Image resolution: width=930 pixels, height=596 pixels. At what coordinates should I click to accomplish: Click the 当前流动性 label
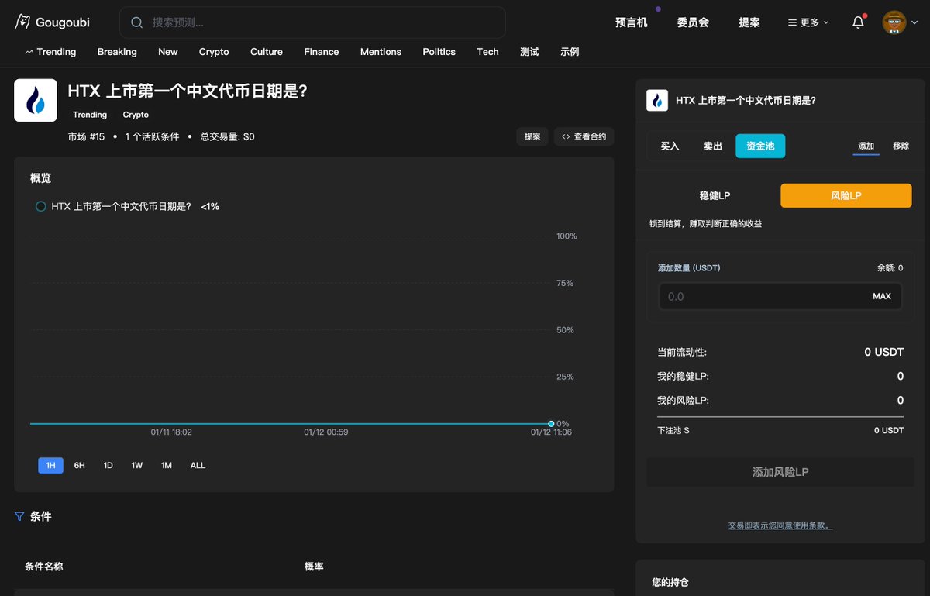click(x=682, y=352)
